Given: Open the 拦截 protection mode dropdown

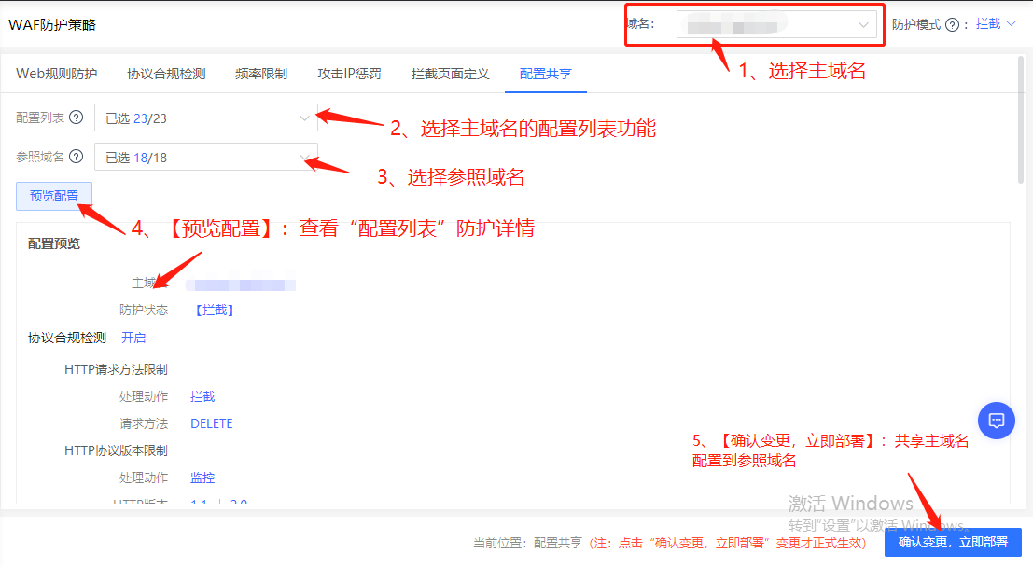Looking at the screenshot, I should pos(996,24).
